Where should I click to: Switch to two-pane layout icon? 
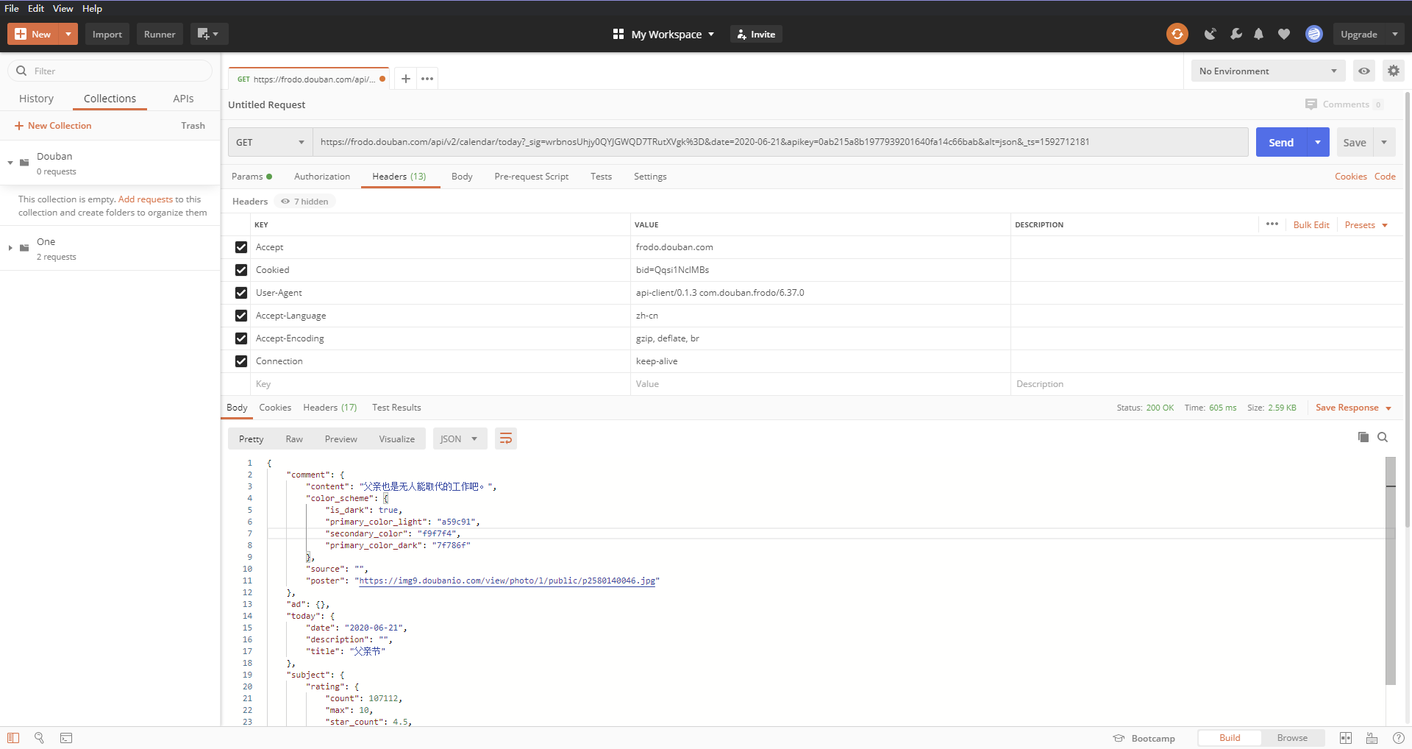point(1346,738)
